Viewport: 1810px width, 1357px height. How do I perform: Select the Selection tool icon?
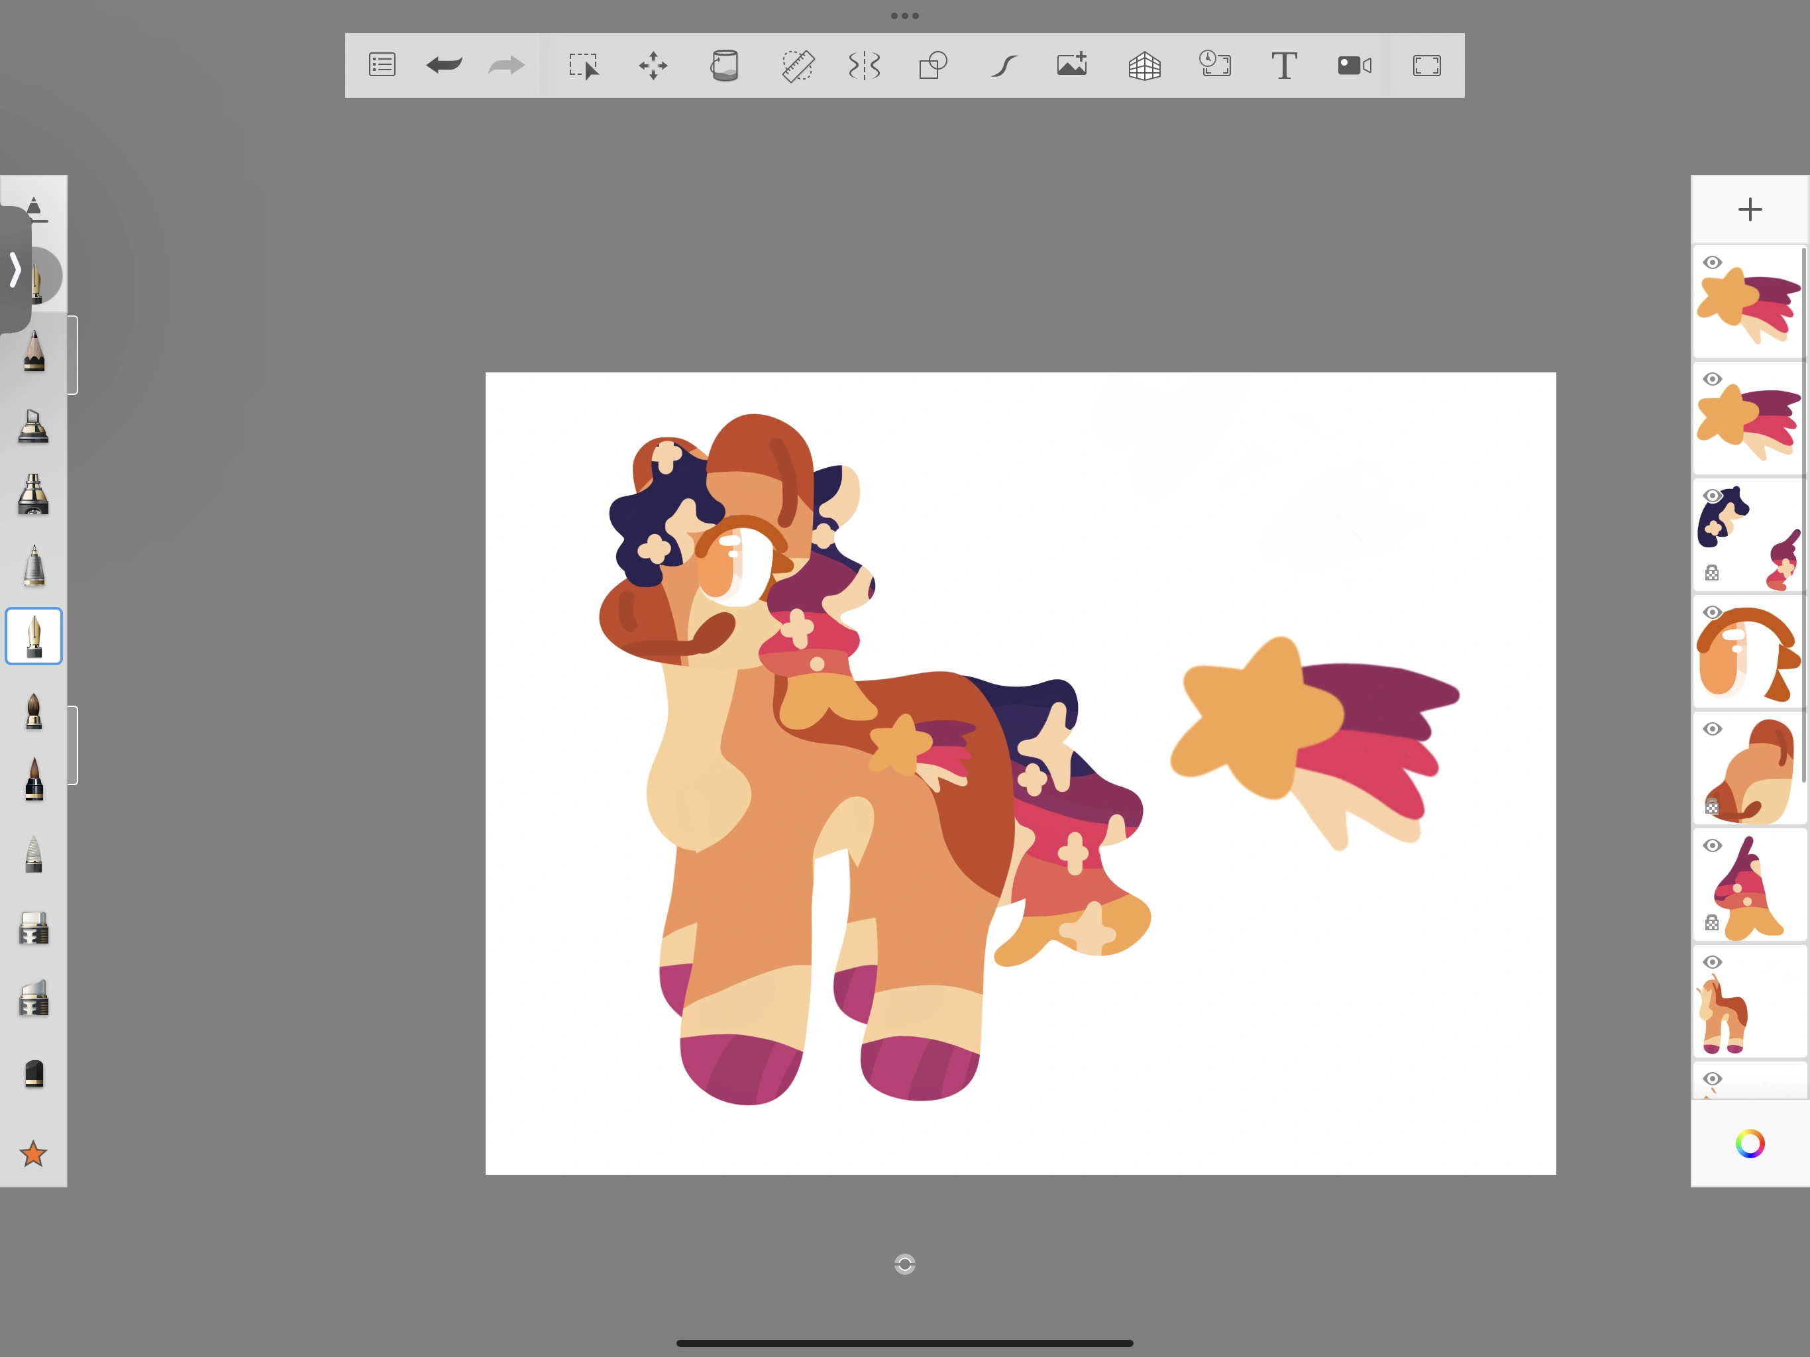(584, 66)
